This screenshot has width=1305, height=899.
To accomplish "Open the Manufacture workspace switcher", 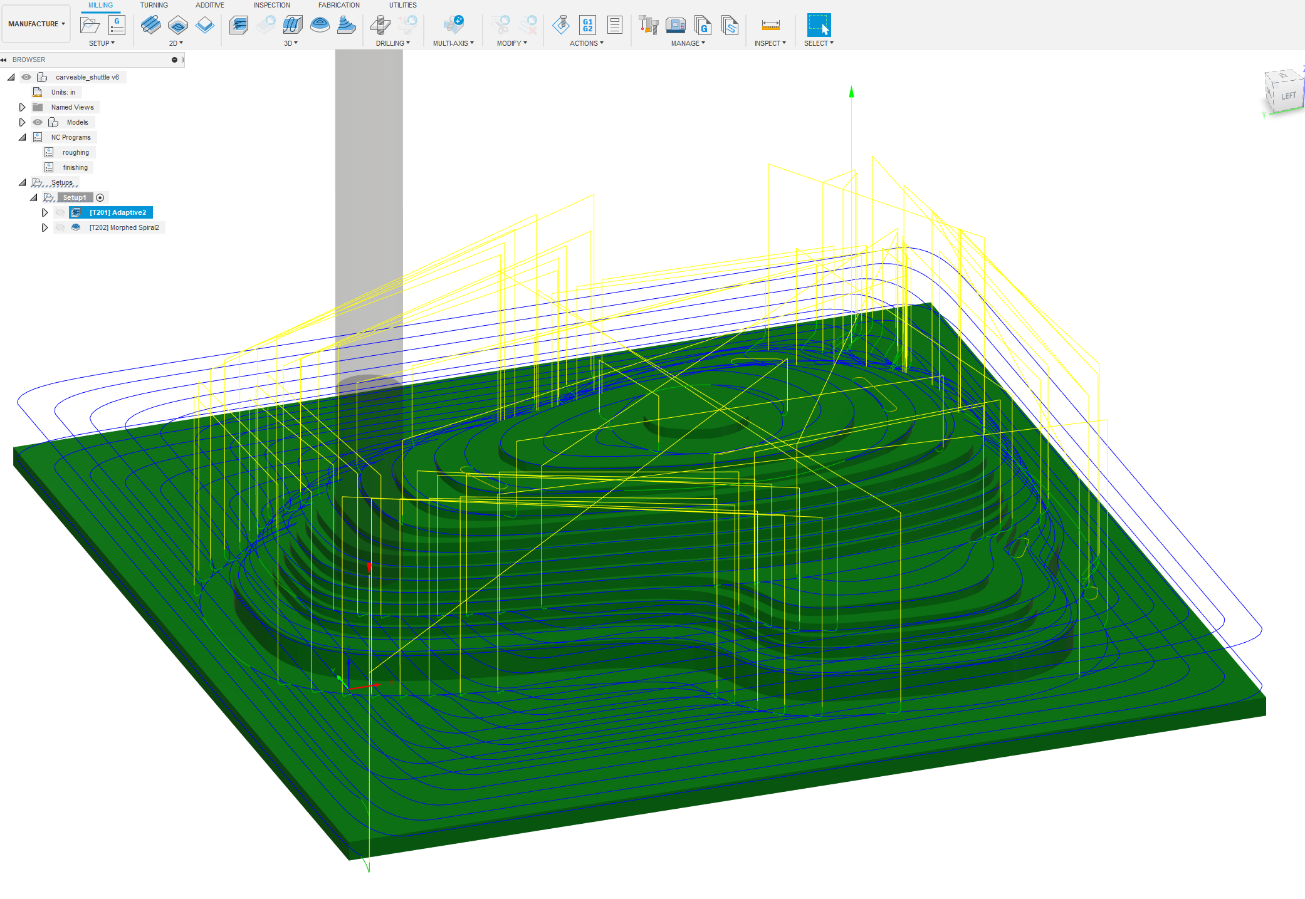I will (x=36, y=23).
